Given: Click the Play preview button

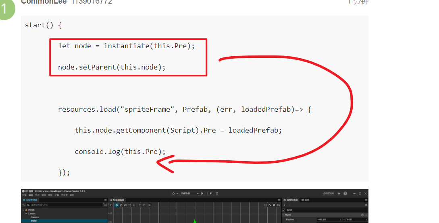Looking at the screenshot, I should [x=202, y=193].
